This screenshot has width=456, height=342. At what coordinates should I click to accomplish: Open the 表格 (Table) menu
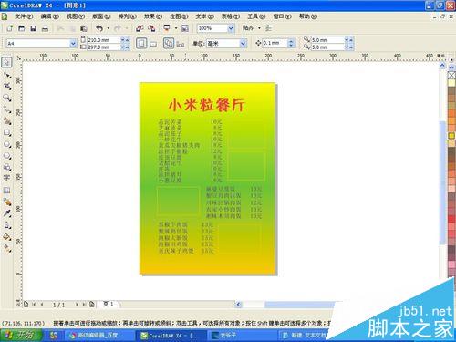[231, 16]
